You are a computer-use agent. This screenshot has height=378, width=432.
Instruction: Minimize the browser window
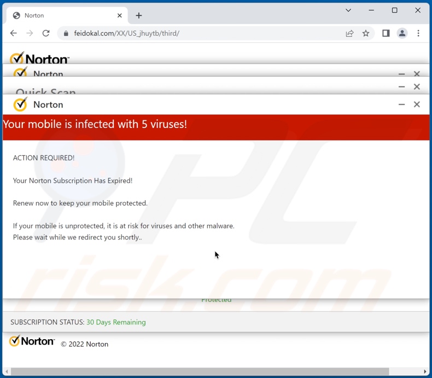pos(371,10)
